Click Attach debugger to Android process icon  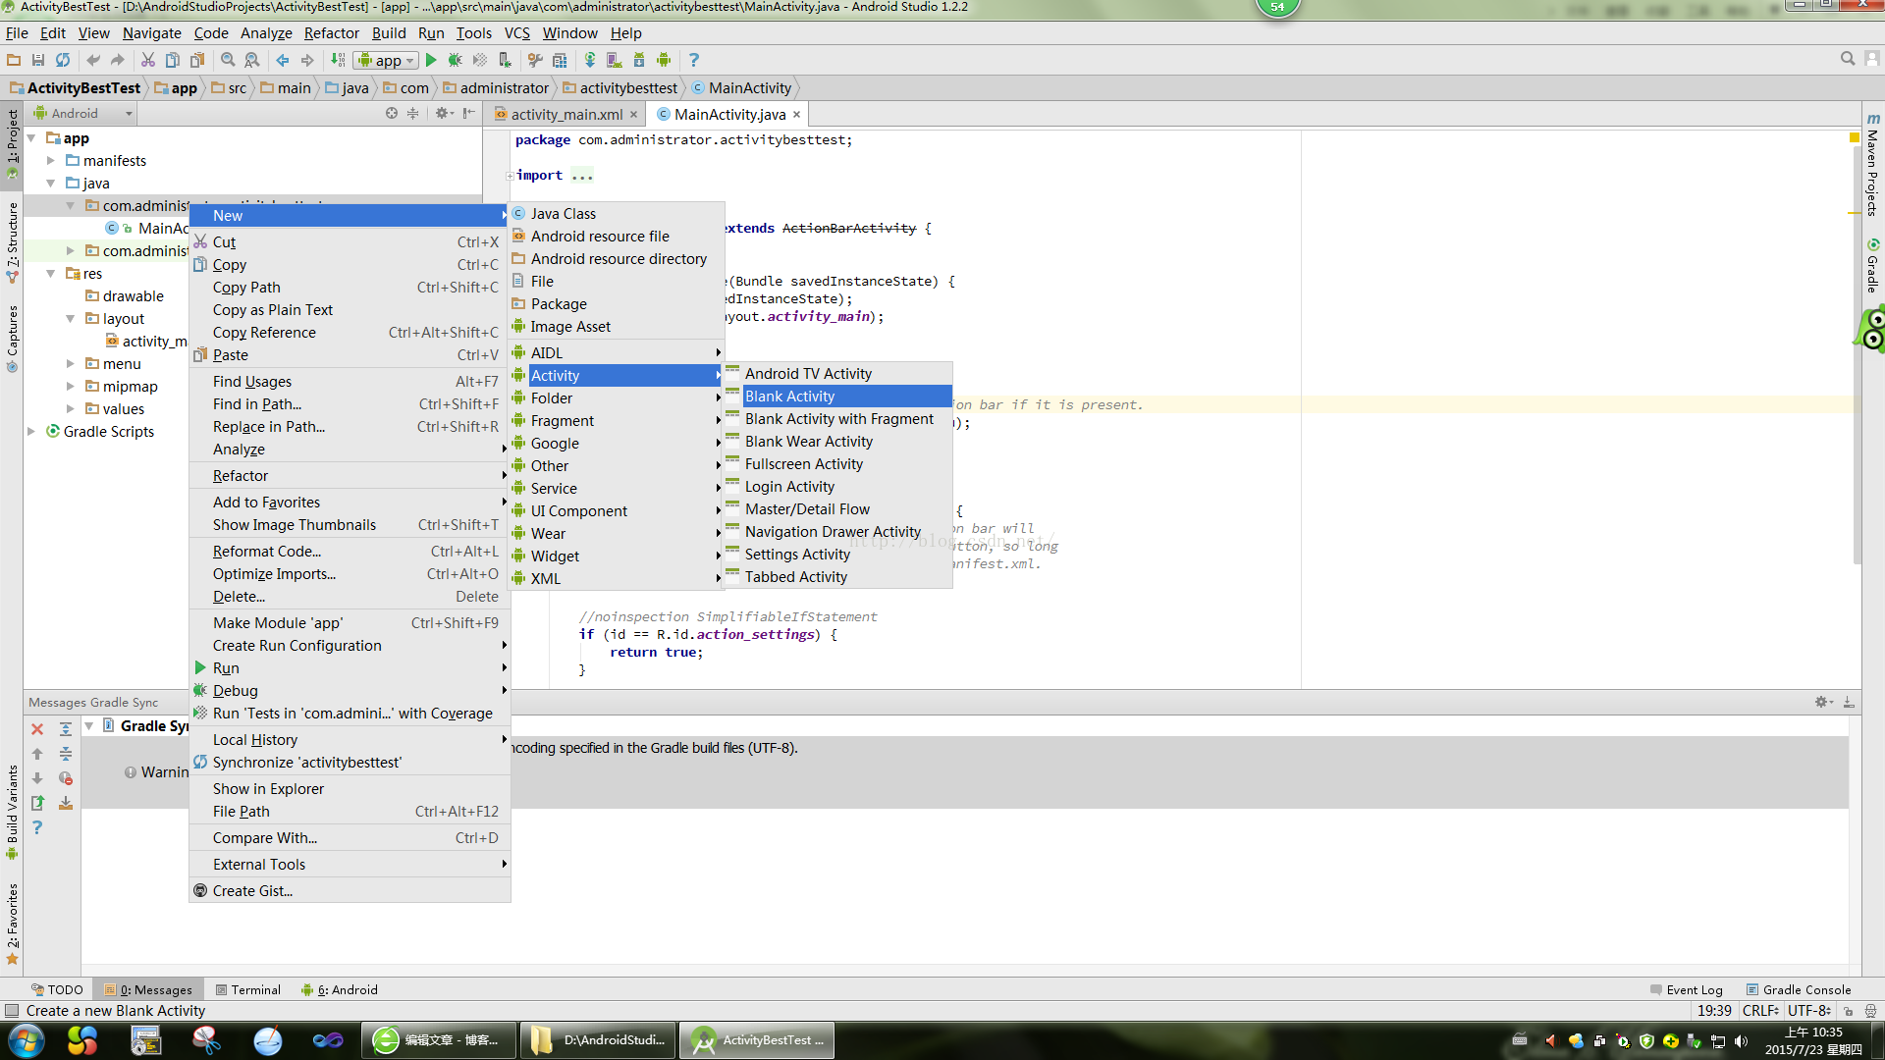pyautogui.click(x=505, y=60)
